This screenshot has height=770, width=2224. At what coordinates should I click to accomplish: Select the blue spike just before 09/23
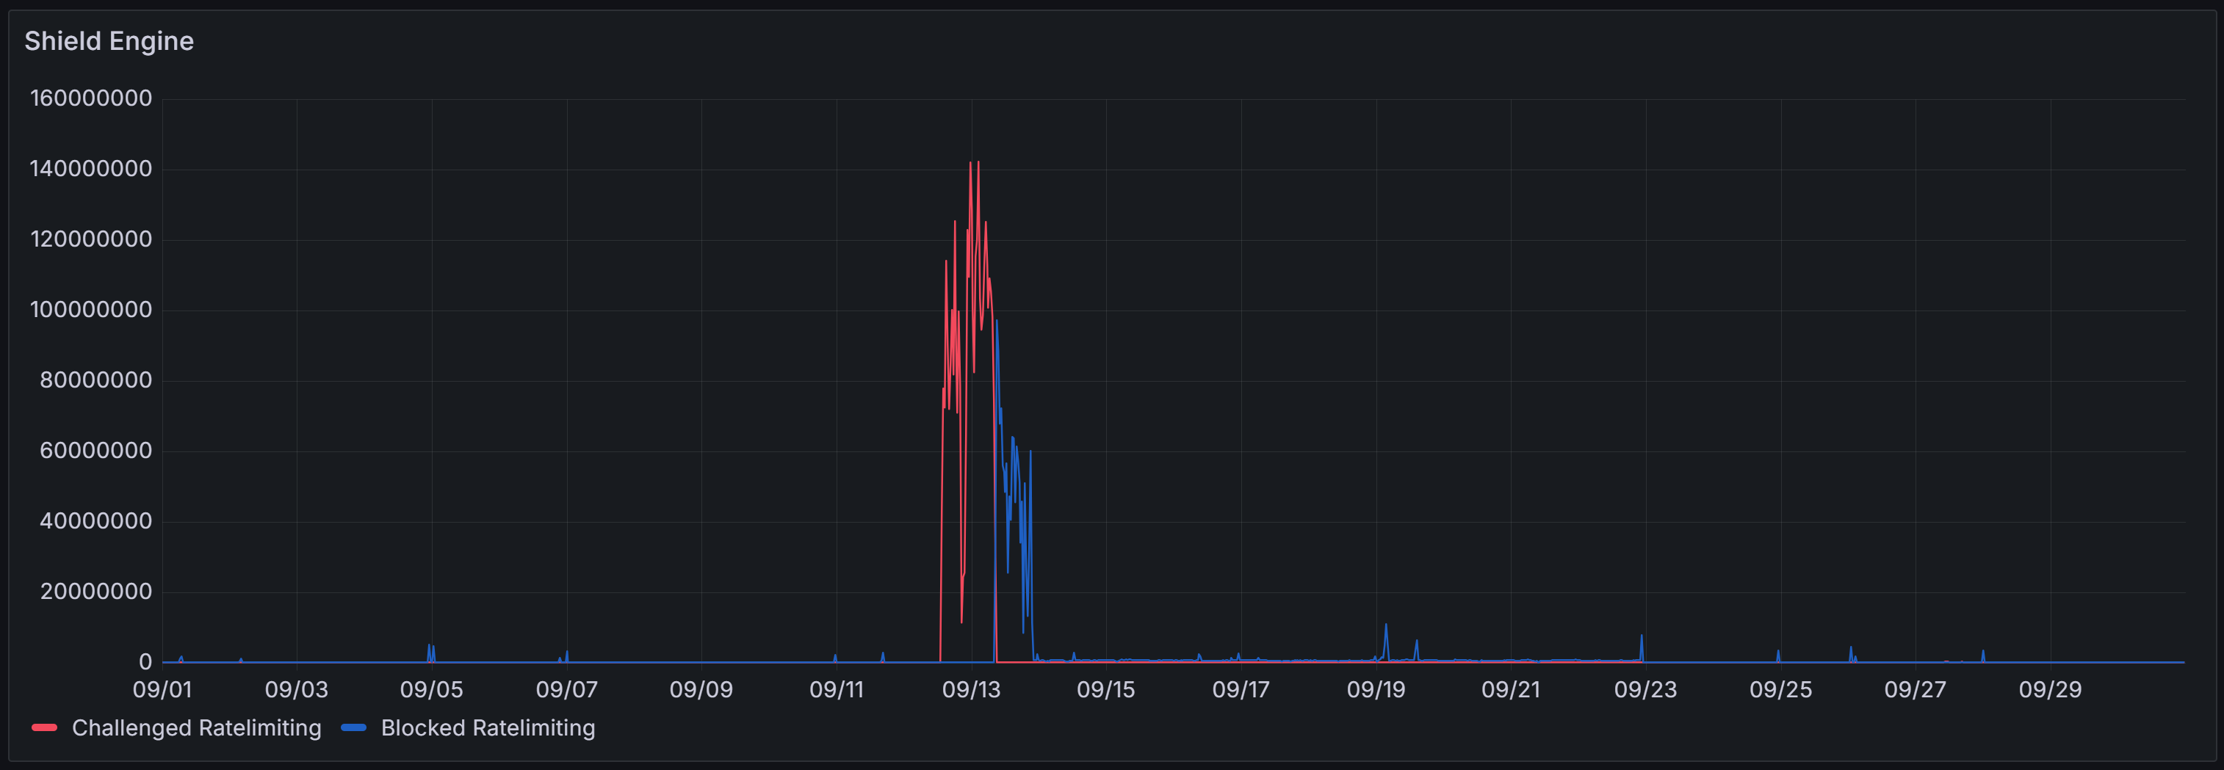(1642, 638)
